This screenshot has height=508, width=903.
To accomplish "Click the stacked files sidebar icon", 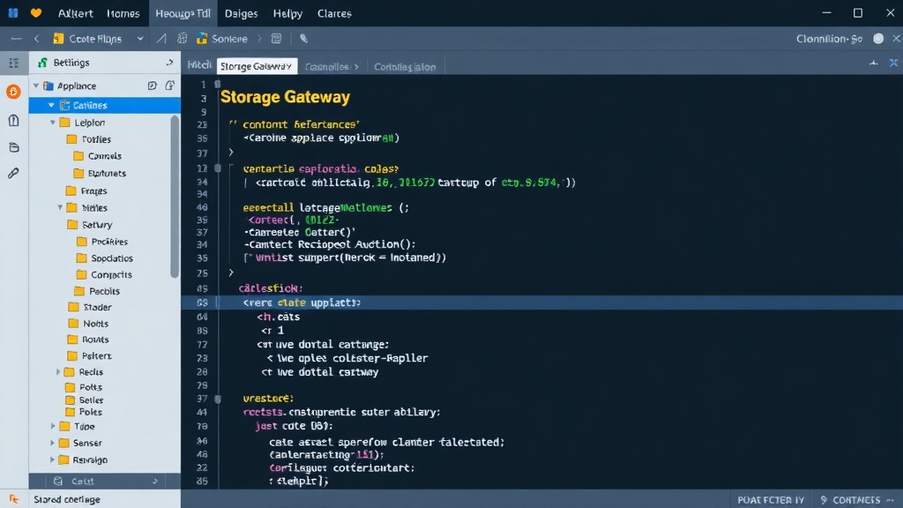I will pos(14,147).
